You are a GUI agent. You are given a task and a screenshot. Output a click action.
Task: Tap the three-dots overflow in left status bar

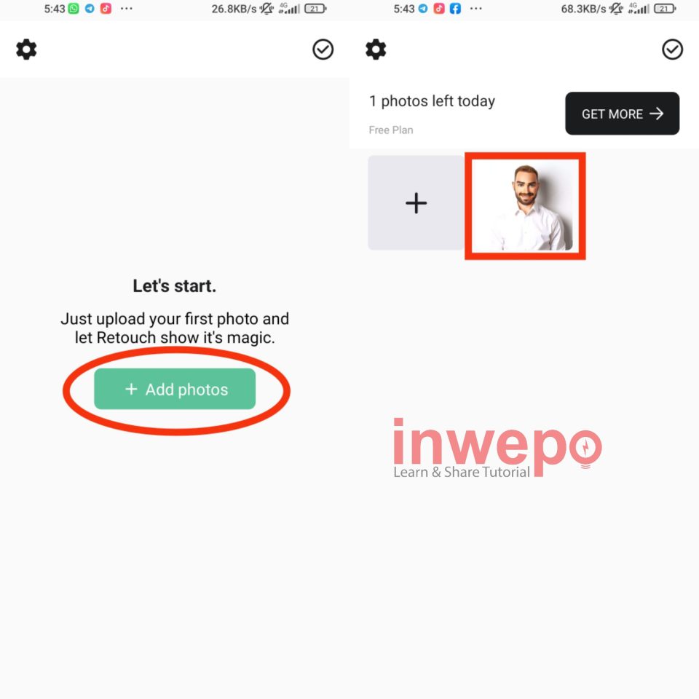127,9
